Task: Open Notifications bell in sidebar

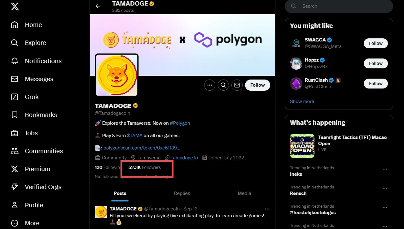Action: tap(36, 61)
